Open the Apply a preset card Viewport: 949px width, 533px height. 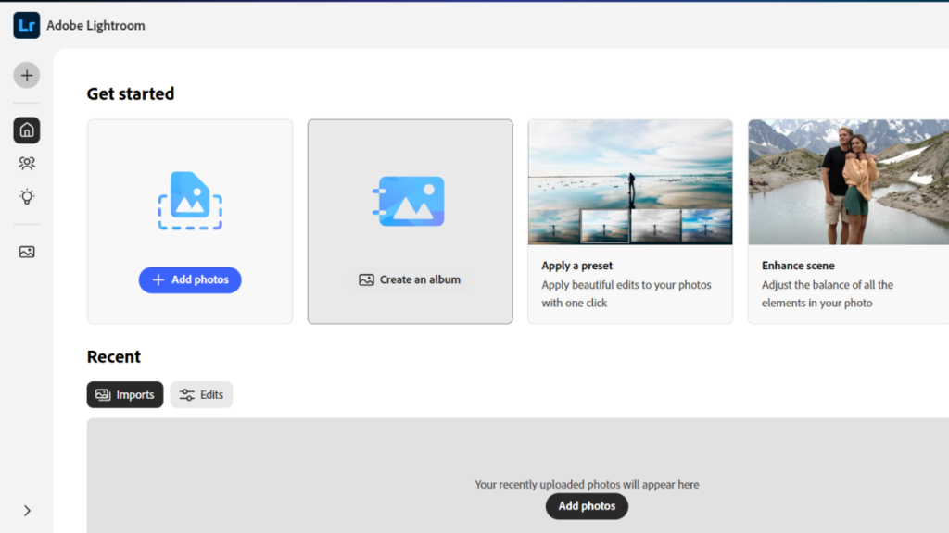tap(630, 220)
